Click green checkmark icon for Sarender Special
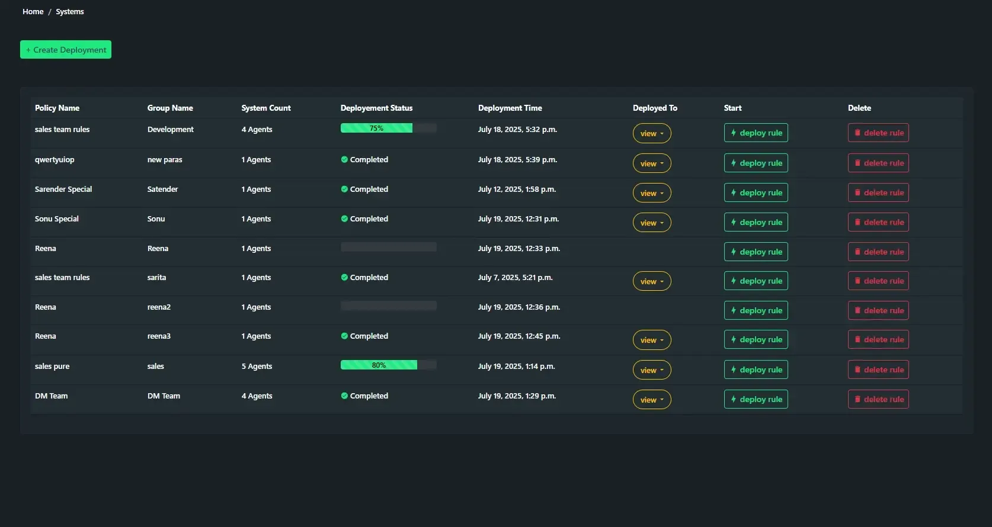Screen dimensions: 992x527 tap(344, 189)
